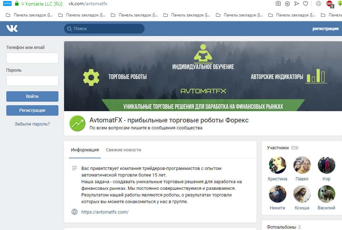Open member Павел's avatar
Image resolution: width=342 pixels, height=230 pixels.
point(302,165)
